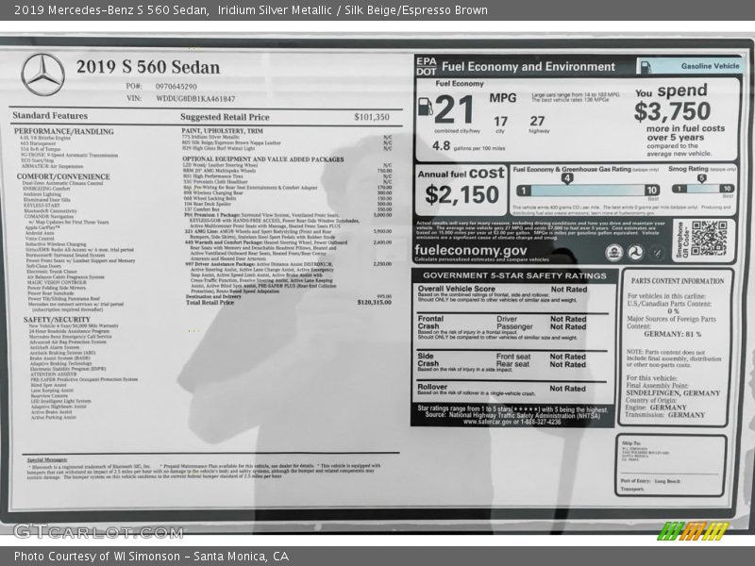The image size is (755, 566).
Task: Click the 4.8 gallons per 100 miles value
Action: [441, 146]
